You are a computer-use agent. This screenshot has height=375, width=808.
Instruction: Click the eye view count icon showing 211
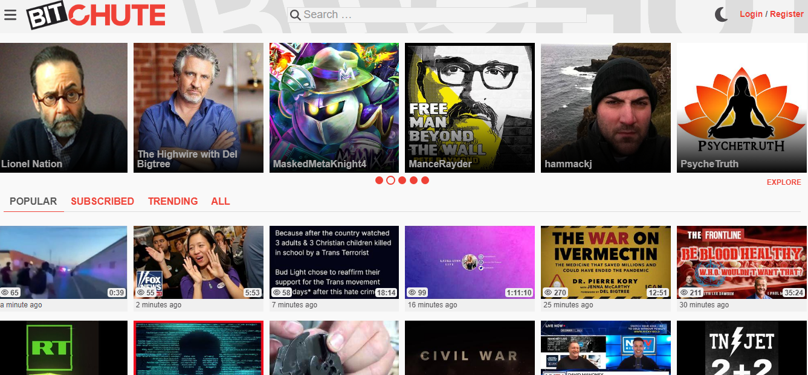[x=684, y=292]
